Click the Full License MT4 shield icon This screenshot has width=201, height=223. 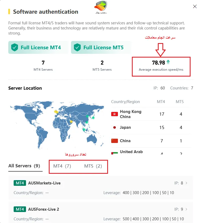click(14, 48)
